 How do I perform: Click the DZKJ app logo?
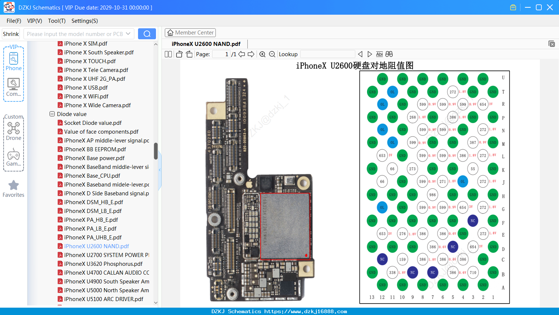(x=9, y=7)
